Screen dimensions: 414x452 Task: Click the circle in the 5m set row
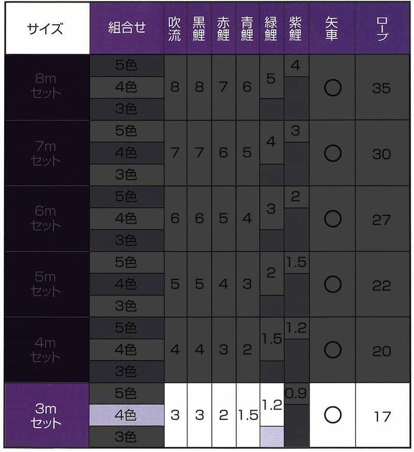tap(332, 285)
